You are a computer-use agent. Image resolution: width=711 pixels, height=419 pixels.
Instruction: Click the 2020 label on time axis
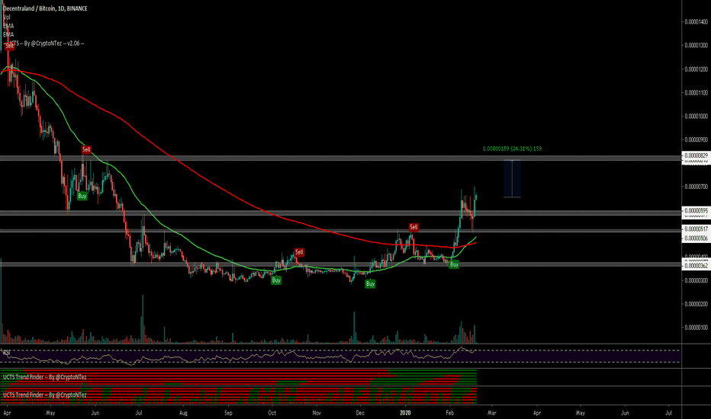pos(405,413)
